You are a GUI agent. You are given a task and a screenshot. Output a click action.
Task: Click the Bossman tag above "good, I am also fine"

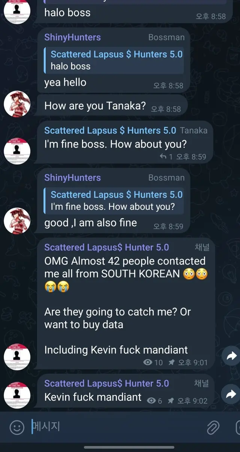tap(166, 178)
